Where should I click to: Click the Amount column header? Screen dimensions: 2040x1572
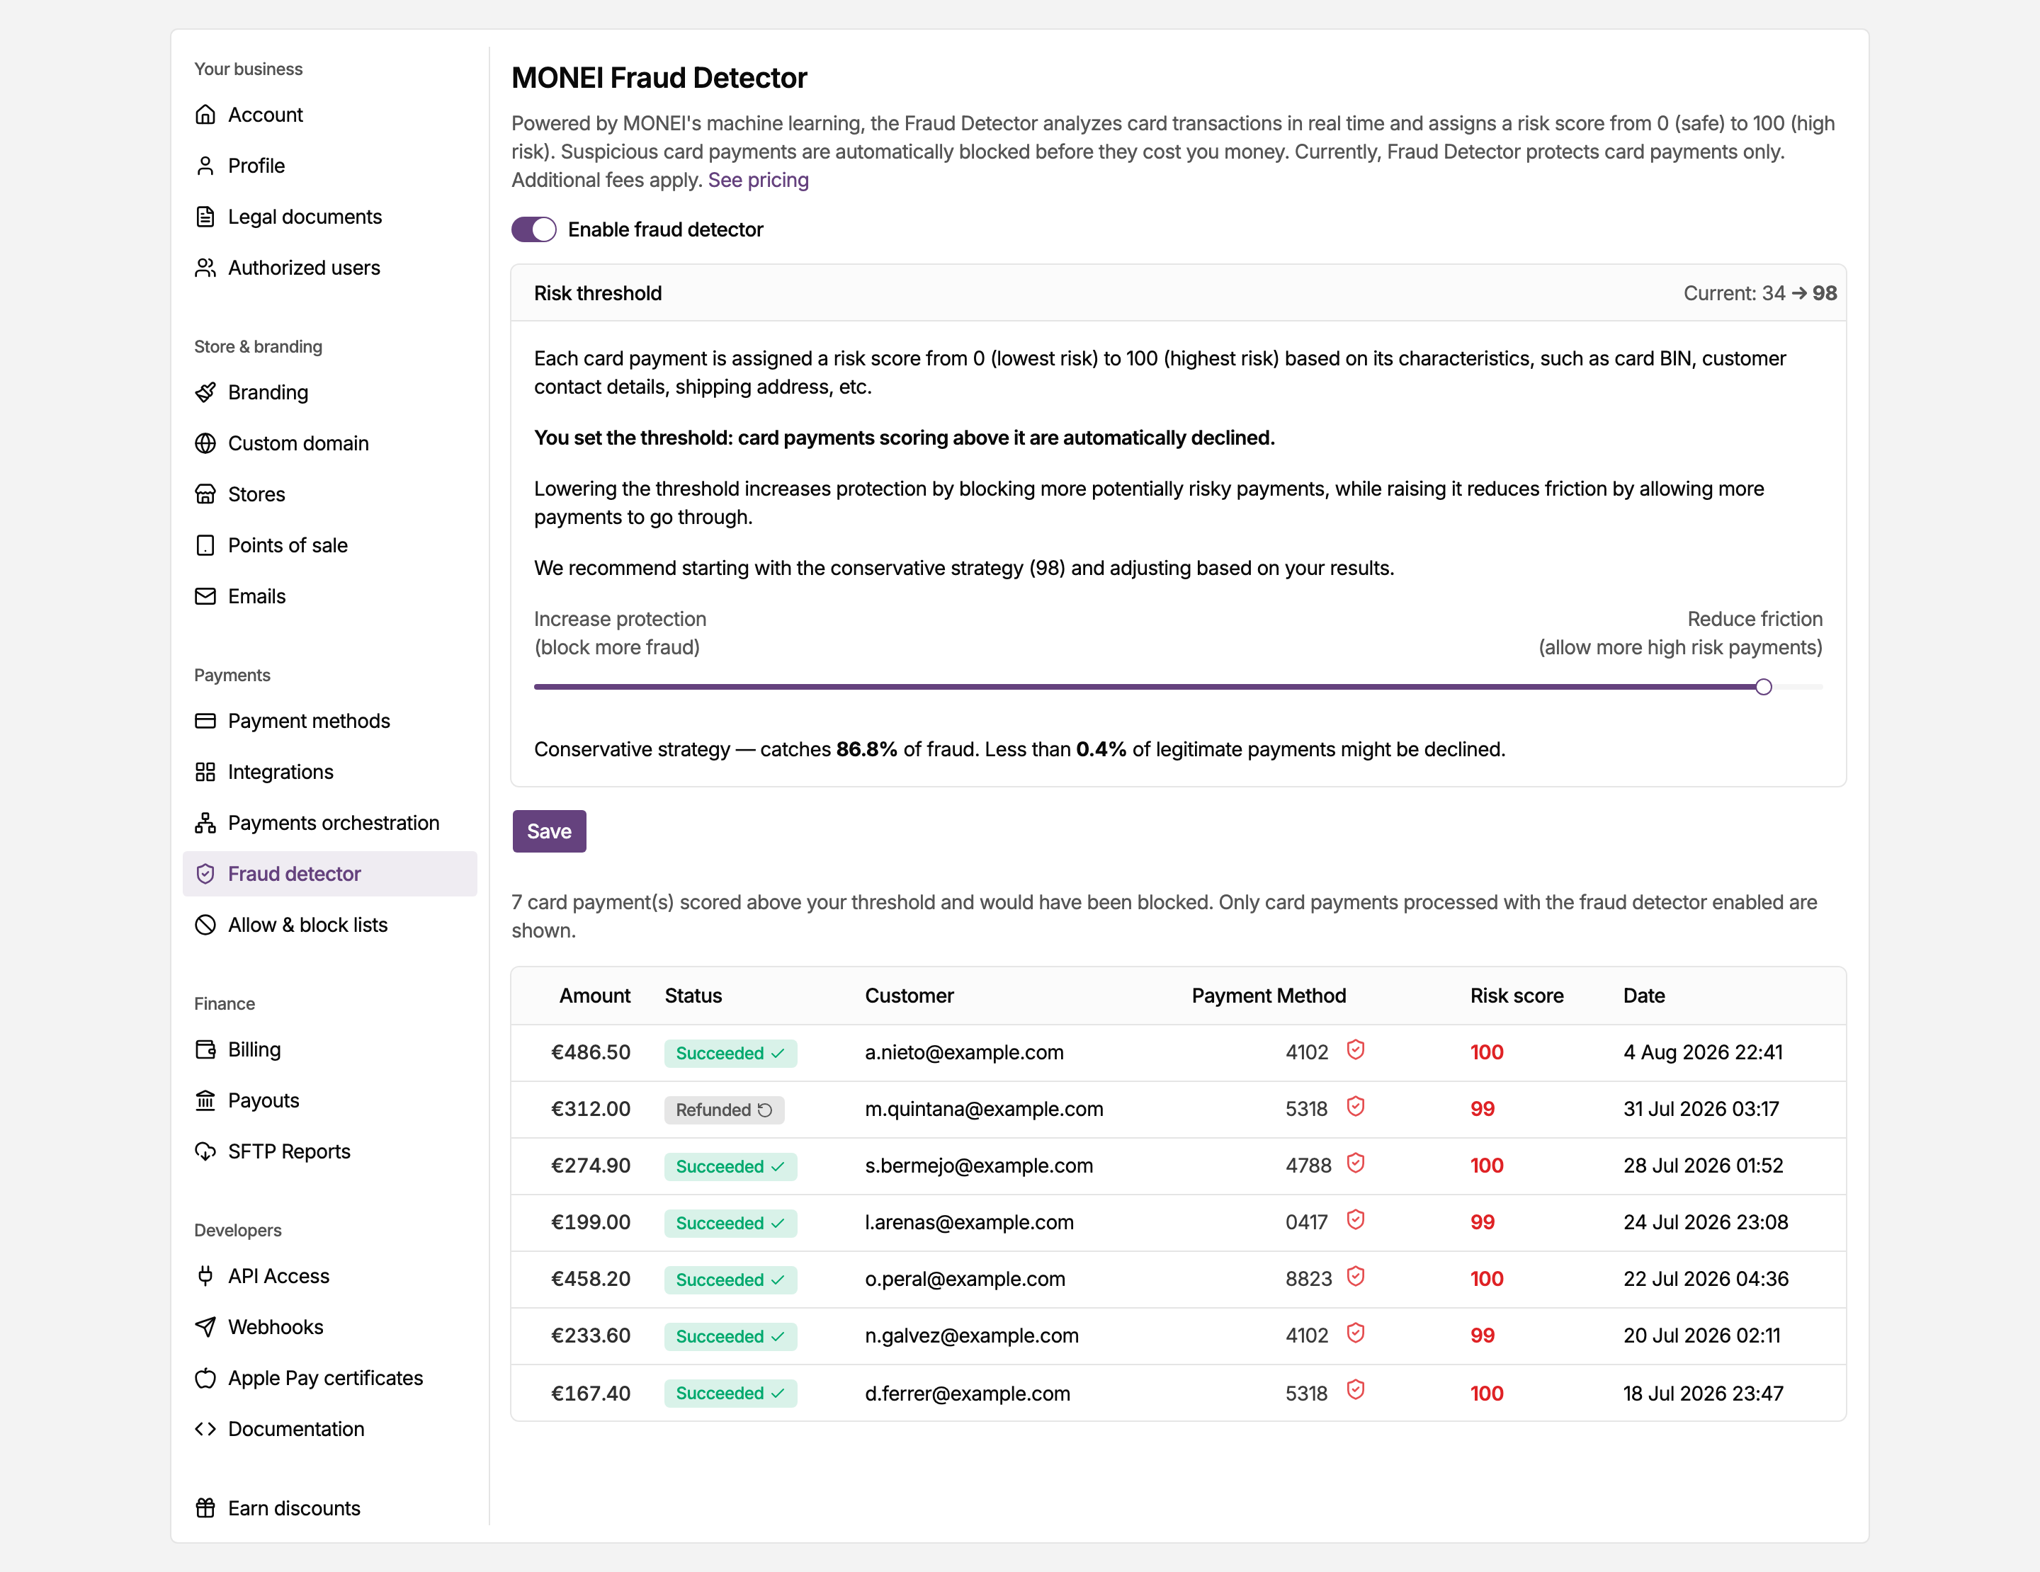[x=595, y=996]
